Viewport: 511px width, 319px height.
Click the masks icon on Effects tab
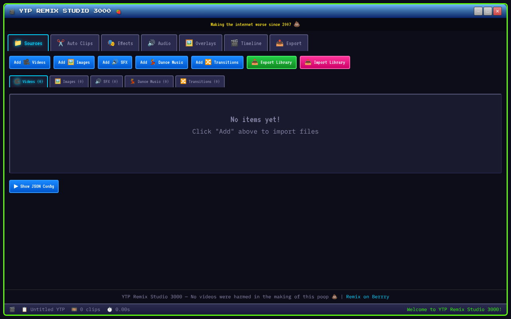(111, 43)
